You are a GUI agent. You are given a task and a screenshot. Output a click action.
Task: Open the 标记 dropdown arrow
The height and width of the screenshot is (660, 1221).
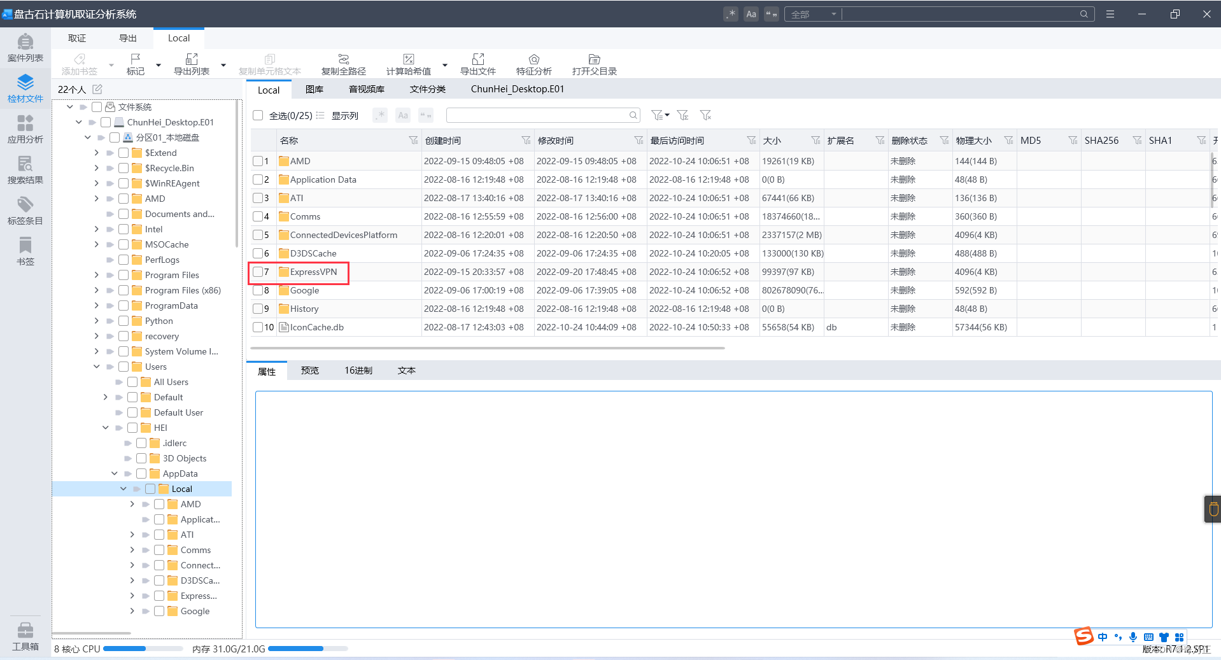159,65
